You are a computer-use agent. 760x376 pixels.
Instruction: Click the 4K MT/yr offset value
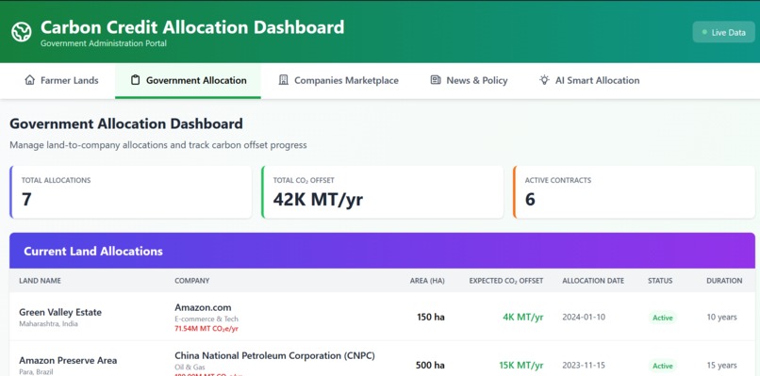coord(523,318)
